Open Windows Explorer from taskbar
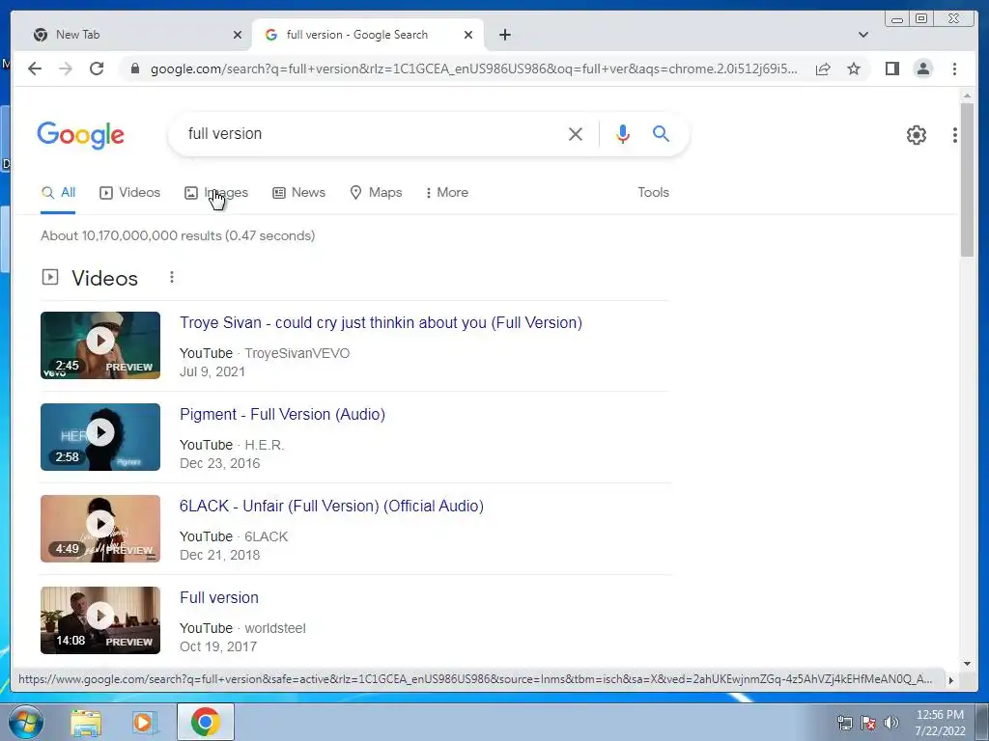Viewport: 989px width, 741px height. [86, 722]
